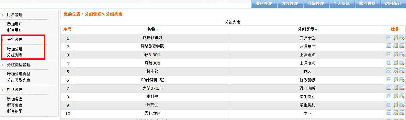The image size is (406, 120).
Task: Click edit icon for 本科生 row
Action: pyautogui.click(x=395, y=96)
